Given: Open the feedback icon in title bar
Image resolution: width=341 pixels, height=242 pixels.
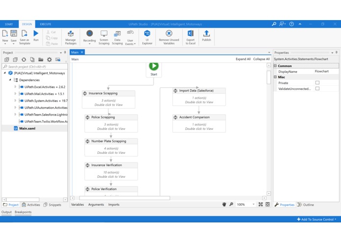Looking at the screenshot, I should 282,24.
